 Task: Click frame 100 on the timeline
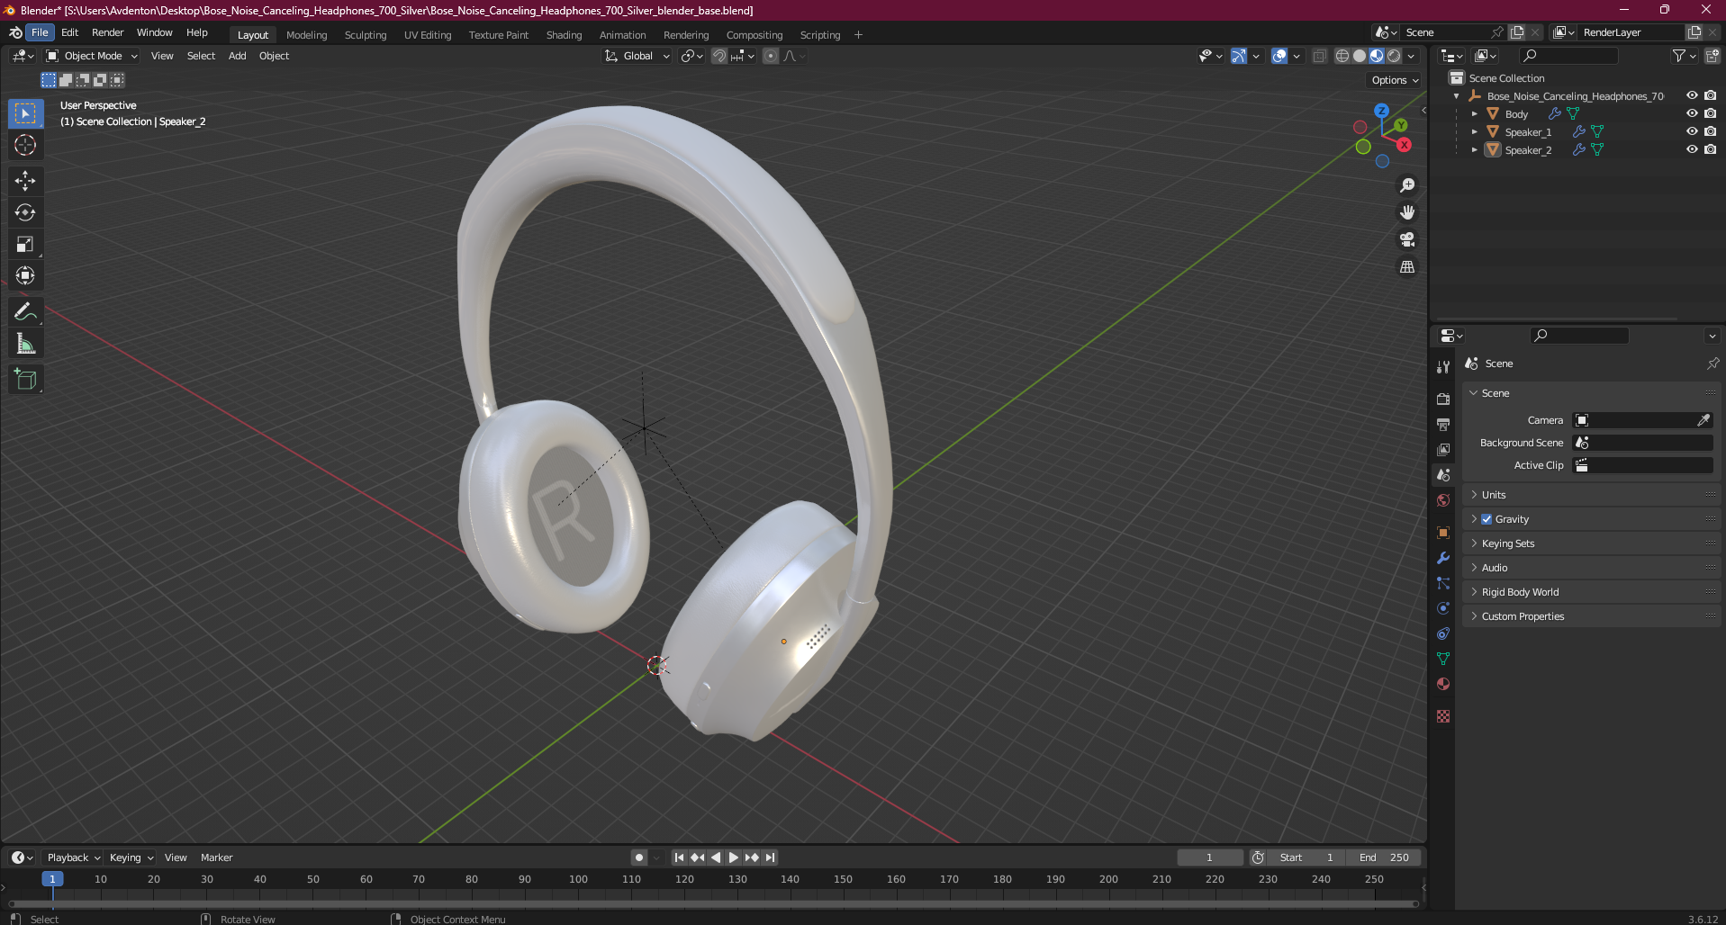click(578, 879)
